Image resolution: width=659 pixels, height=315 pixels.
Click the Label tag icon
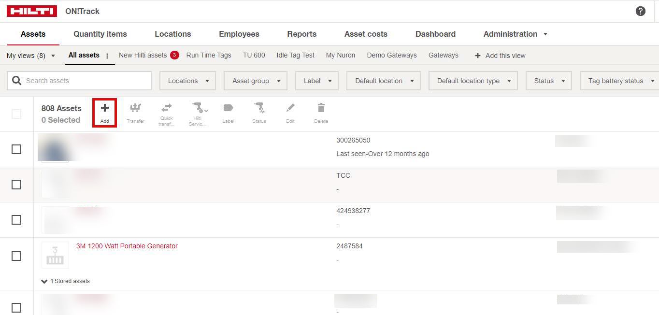click(228, 108)
